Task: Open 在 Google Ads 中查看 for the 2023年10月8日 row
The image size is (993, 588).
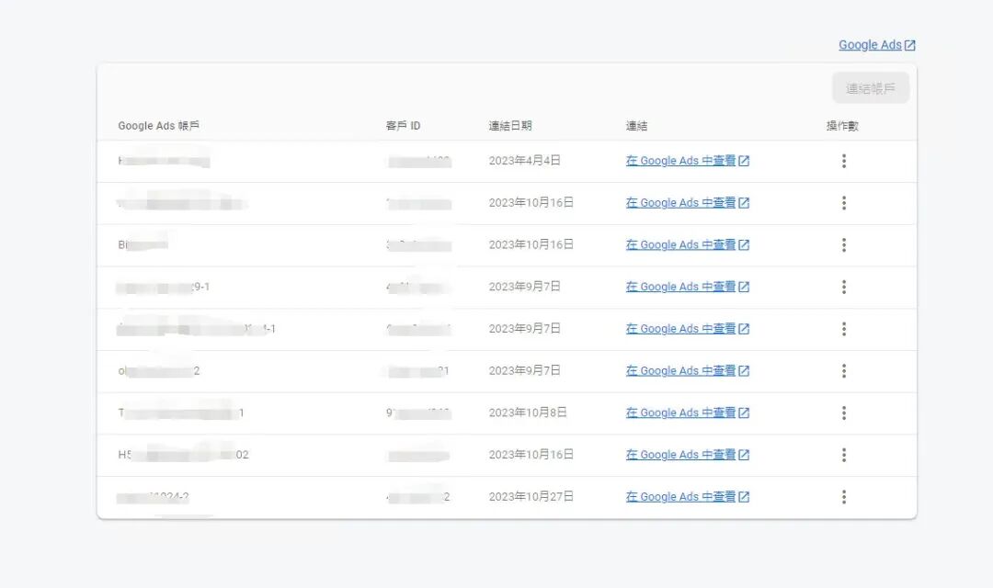Action: 688,413
